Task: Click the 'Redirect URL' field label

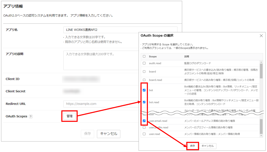Action: [16, 104]
